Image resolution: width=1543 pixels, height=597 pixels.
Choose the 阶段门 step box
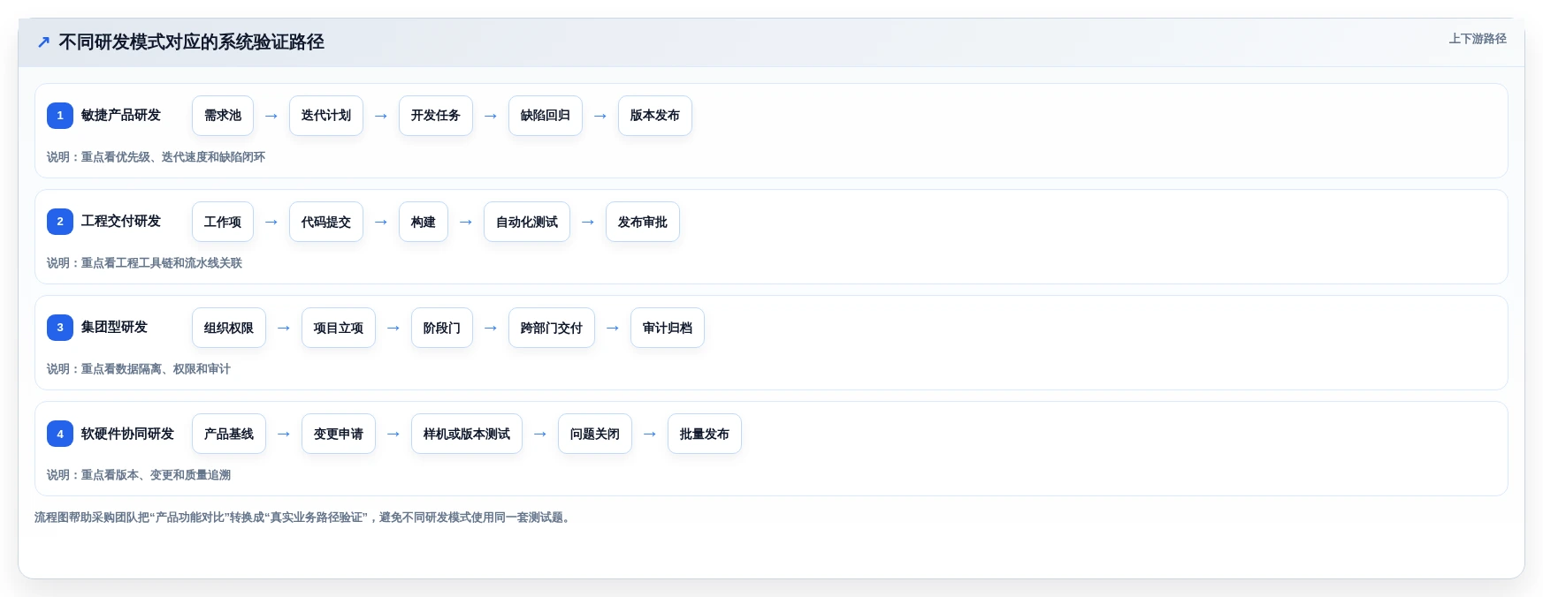tap(442, 328)
